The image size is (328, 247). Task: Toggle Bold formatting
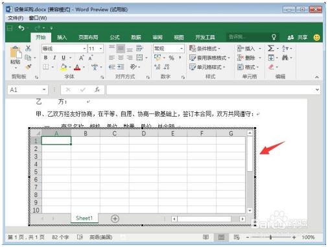[45, 58]
